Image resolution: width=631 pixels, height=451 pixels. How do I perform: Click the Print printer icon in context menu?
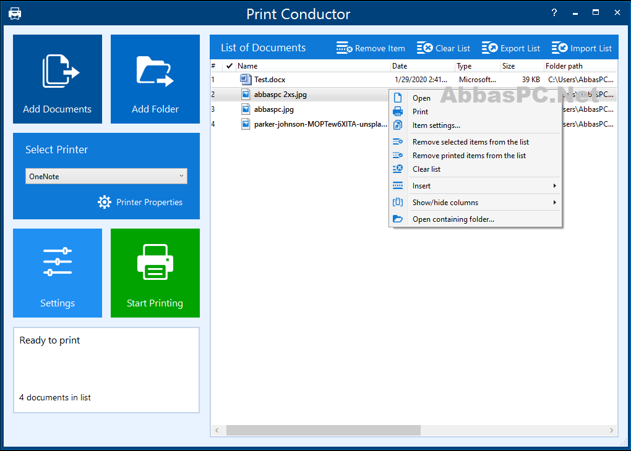click(398, 111)
